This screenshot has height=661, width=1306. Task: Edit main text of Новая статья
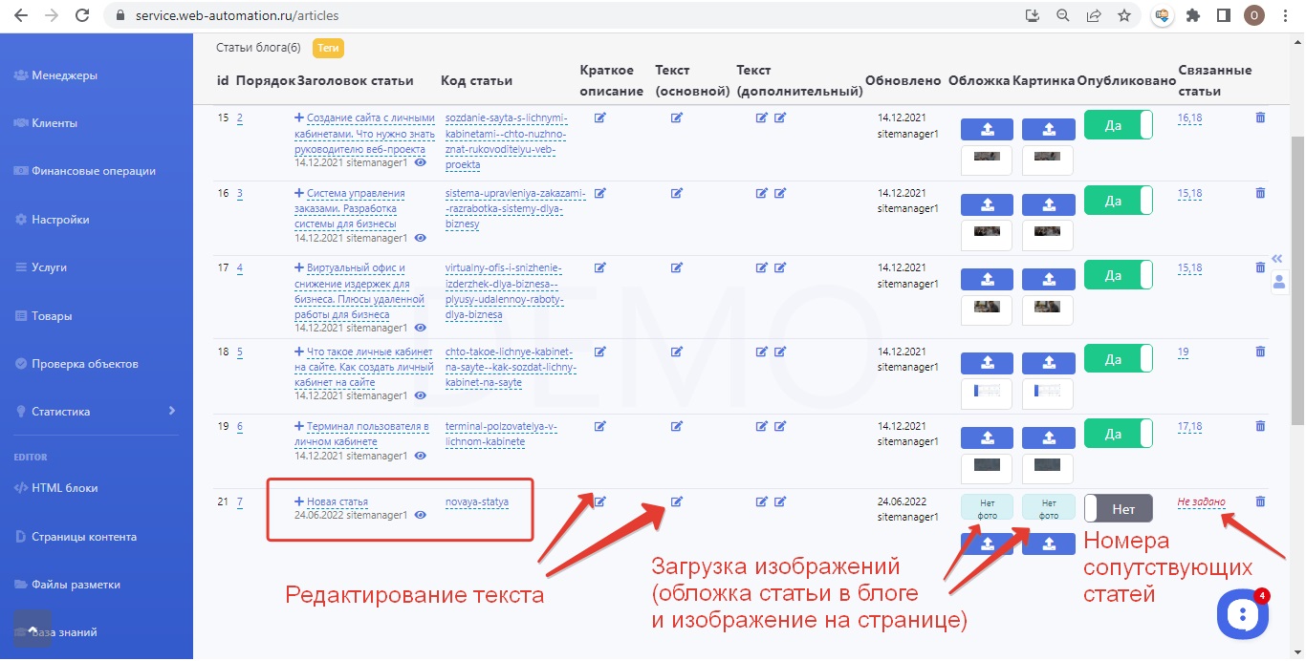pos(677,501)
